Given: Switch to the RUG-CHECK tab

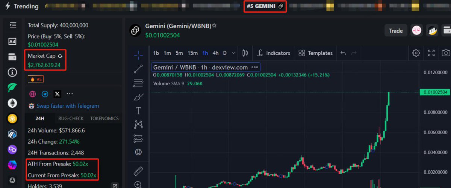Looking at the screenshot, I should 70,118.
